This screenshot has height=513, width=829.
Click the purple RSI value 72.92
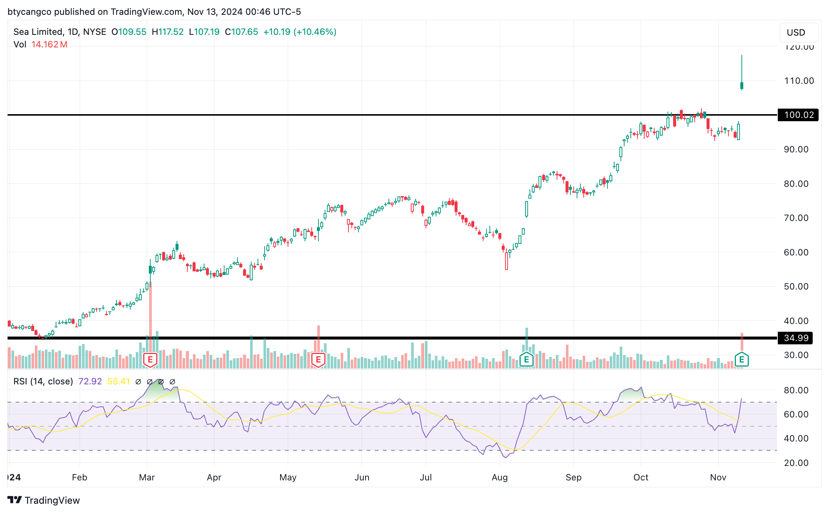tap(90, 381)
